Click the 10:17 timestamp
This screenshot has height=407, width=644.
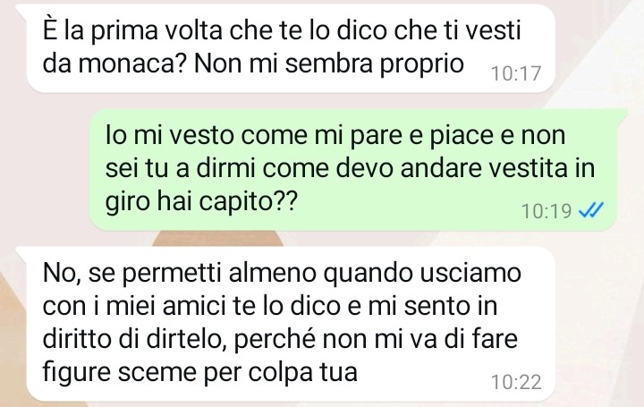tap(516, 73)
